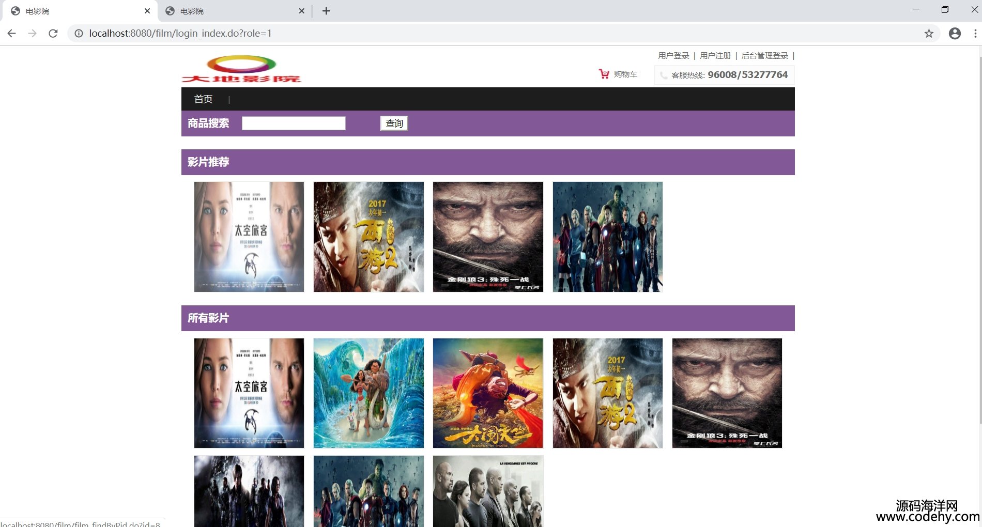Viewport: 982px width, 527px height.
Task: Focus the 商品搜索 text field
Action: click(294, 123)
